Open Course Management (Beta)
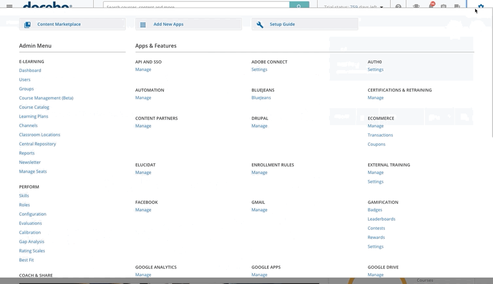This screenshot has width=493, height=284. pyautogui.click(x=46, y=98)
